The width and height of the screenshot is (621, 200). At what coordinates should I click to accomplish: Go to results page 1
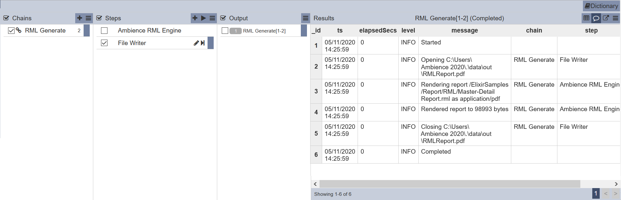coord(596,194)
